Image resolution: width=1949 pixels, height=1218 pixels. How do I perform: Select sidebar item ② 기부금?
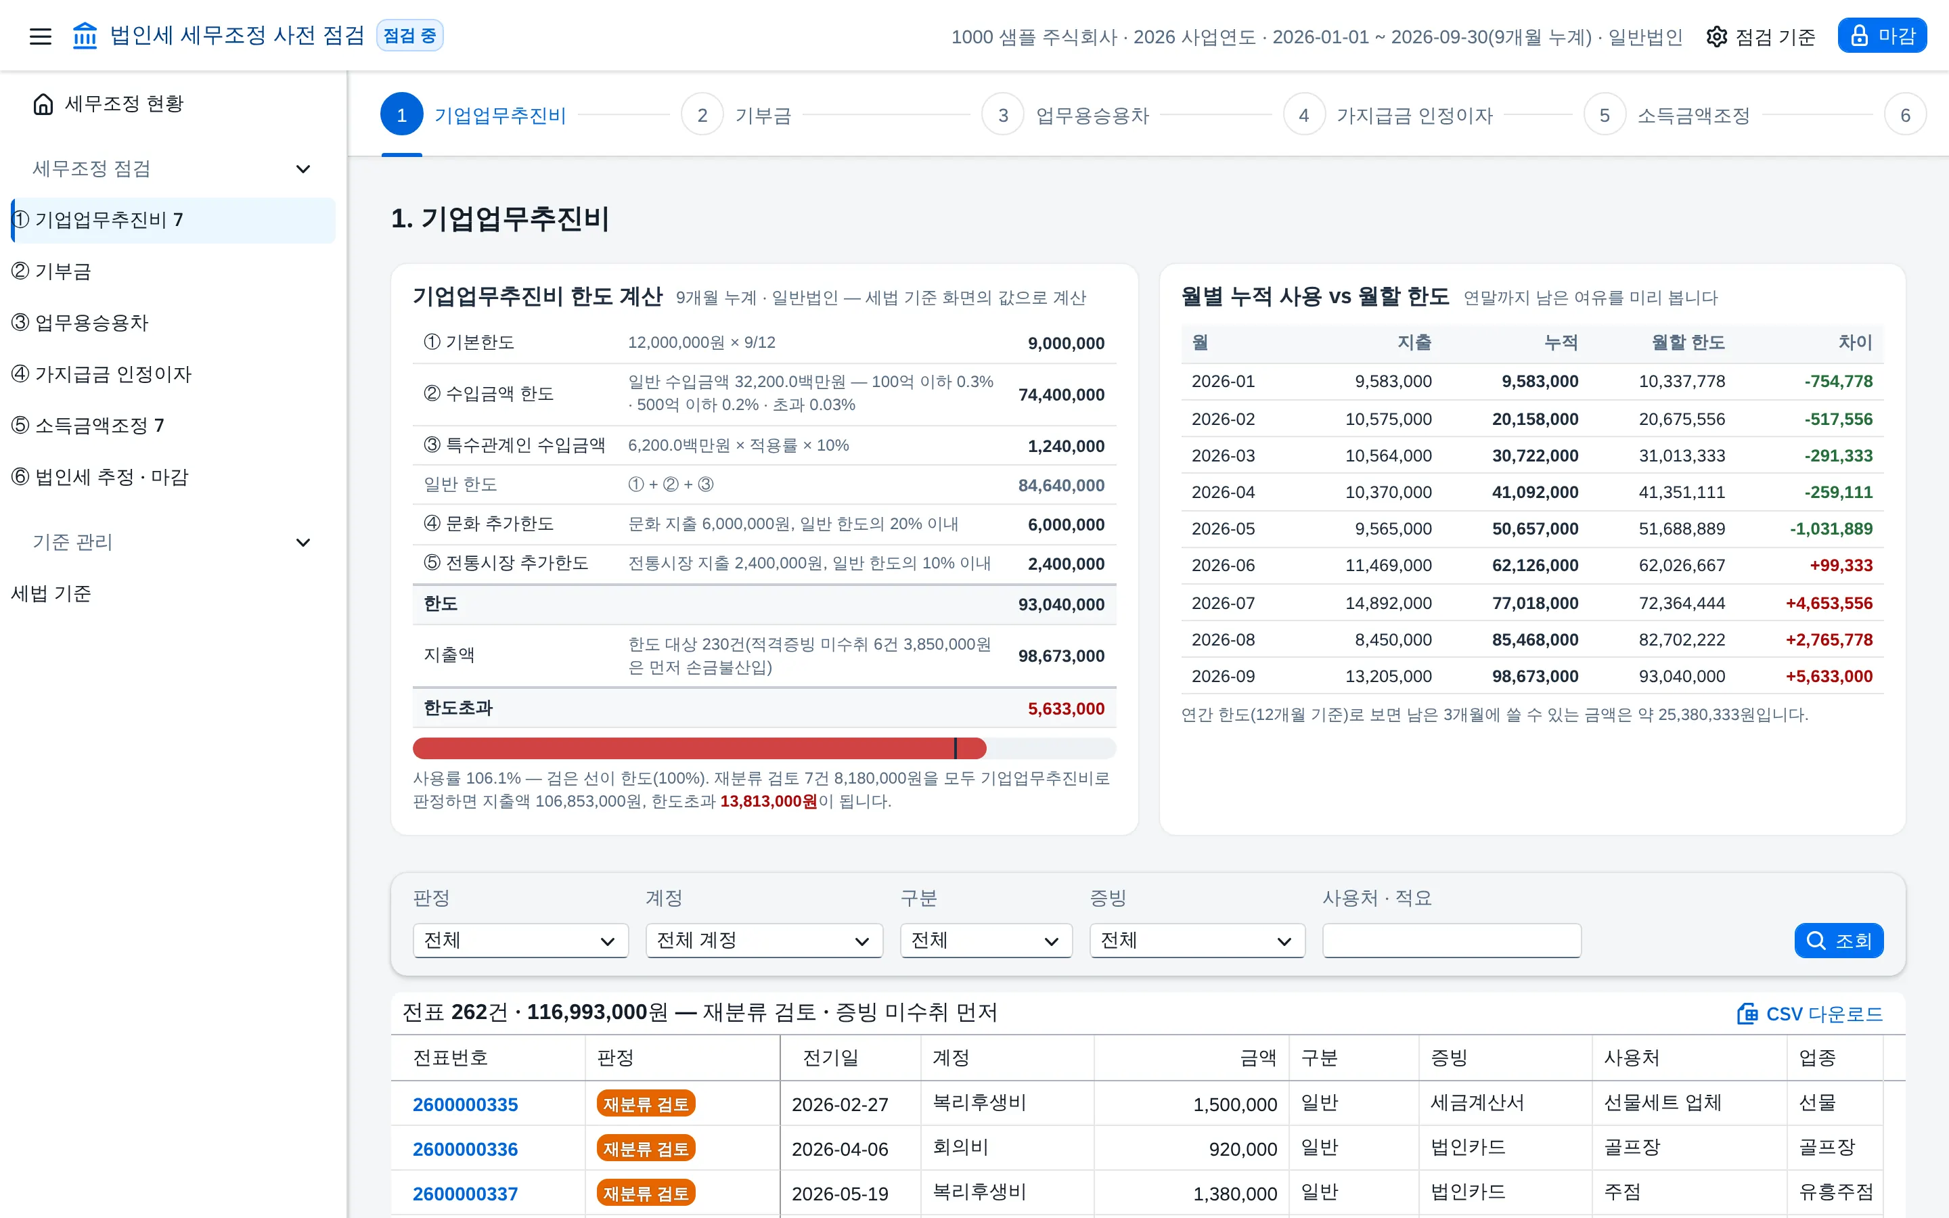(x=173, y=271)
